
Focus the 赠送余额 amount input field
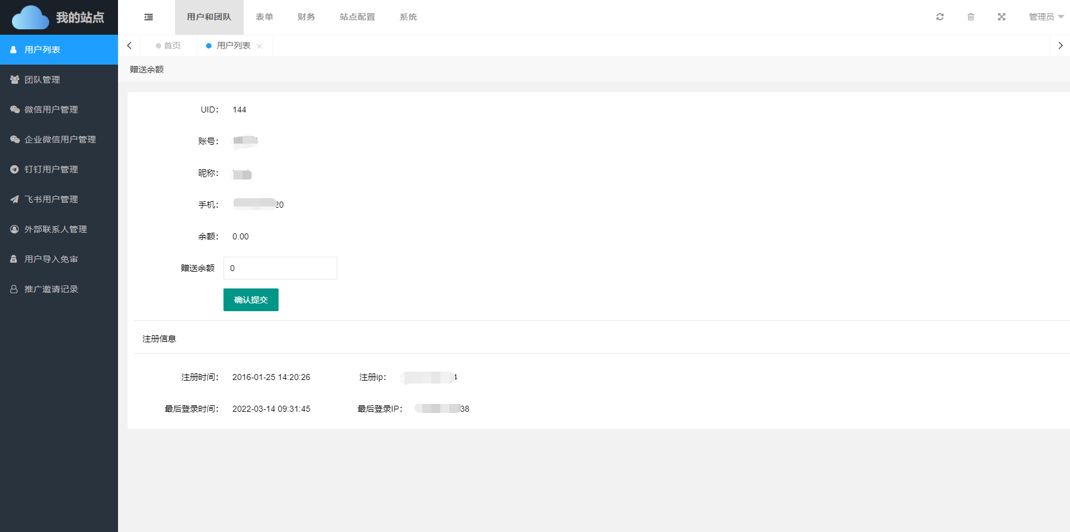click(280, 268)
